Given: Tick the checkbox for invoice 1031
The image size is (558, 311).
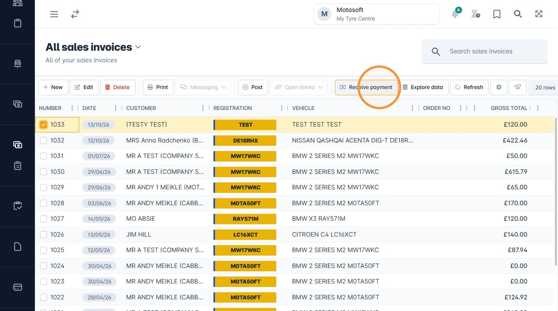Looking at the screenshot, I should [43, 156].
